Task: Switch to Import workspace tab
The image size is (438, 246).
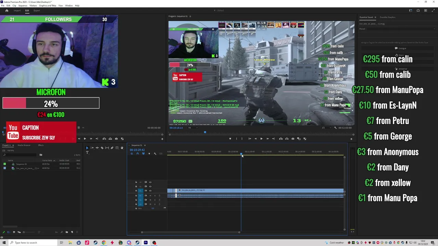Action: (x=17, y=11)
